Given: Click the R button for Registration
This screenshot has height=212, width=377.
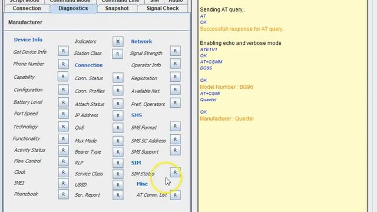Looking at the screenshot, I should pos(175,77).
